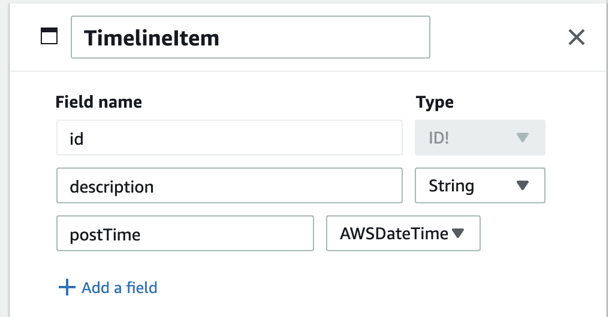Focus the postTime field name input

pyautogui.click(x=185, y=233)
